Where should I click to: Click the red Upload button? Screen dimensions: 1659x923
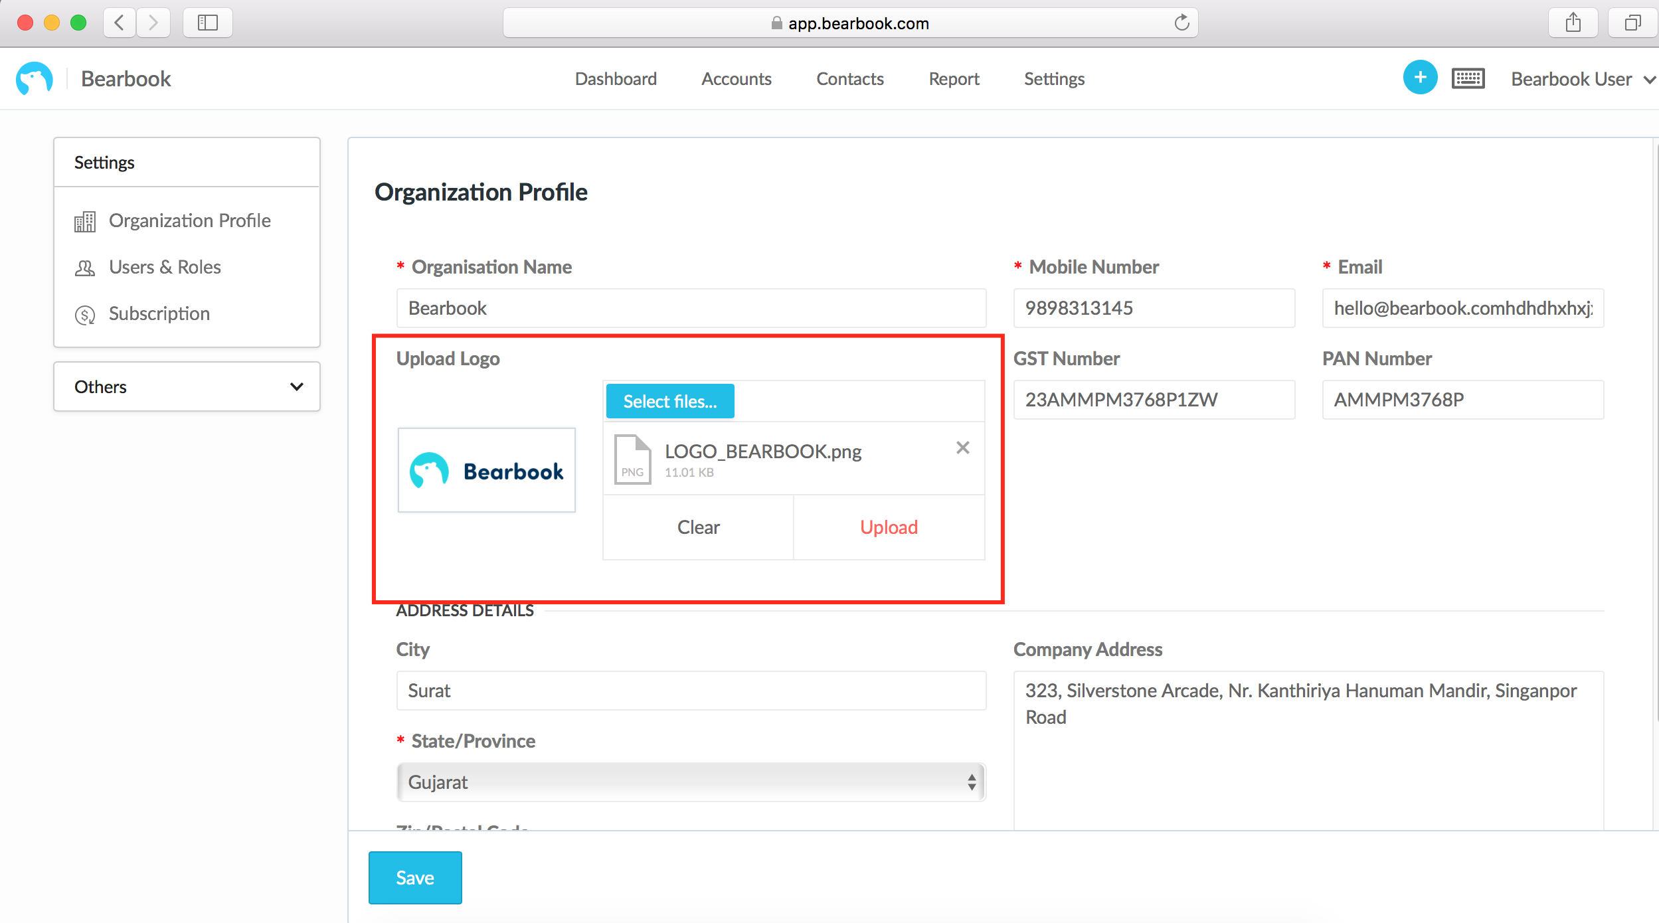pos(889,527)
